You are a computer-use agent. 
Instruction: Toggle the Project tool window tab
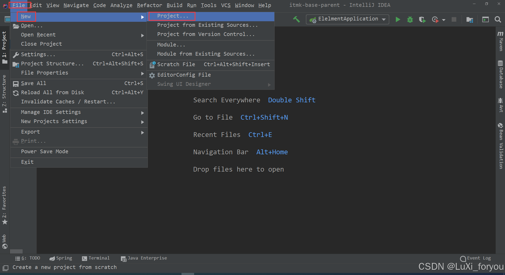pyautogui.click(x=4, y=47)
